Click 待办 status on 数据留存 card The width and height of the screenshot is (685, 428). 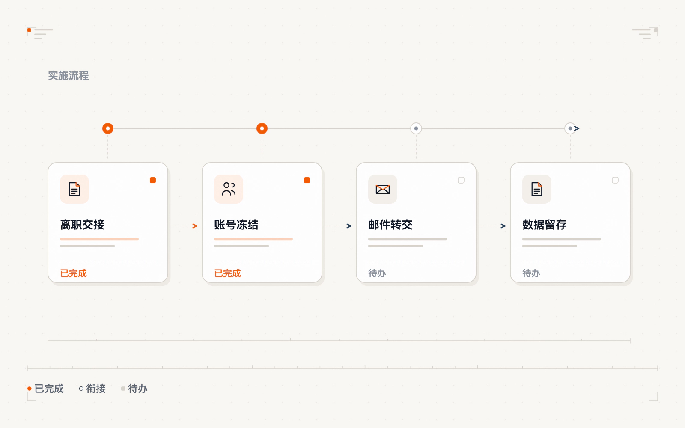coord(531,273)
